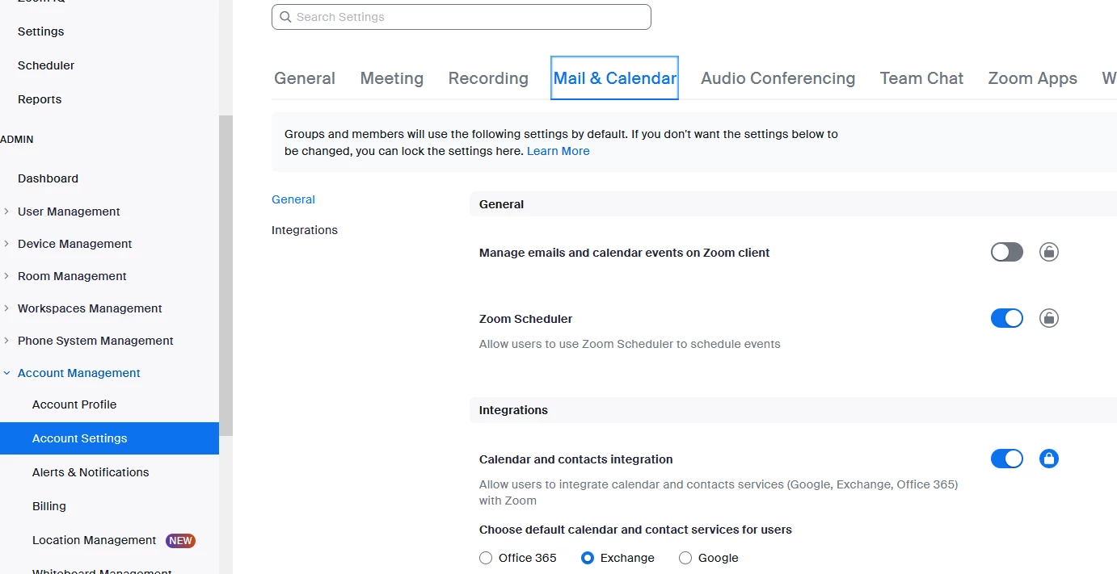The width and height of the screenshot is (1117, 574).
Task: Open Billing page
Action: 49,506
